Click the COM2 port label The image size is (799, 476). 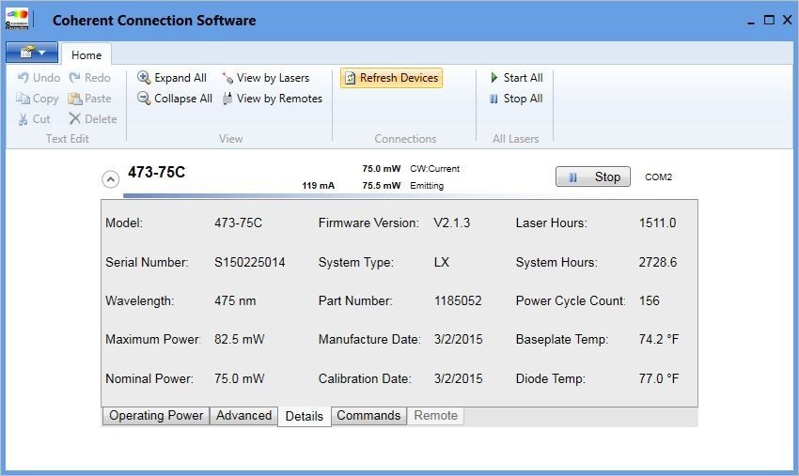coord(658,177)
